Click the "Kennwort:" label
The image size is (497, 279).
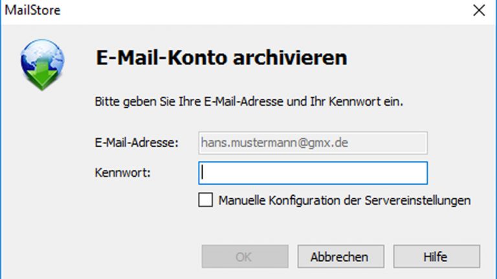point(123,173)
